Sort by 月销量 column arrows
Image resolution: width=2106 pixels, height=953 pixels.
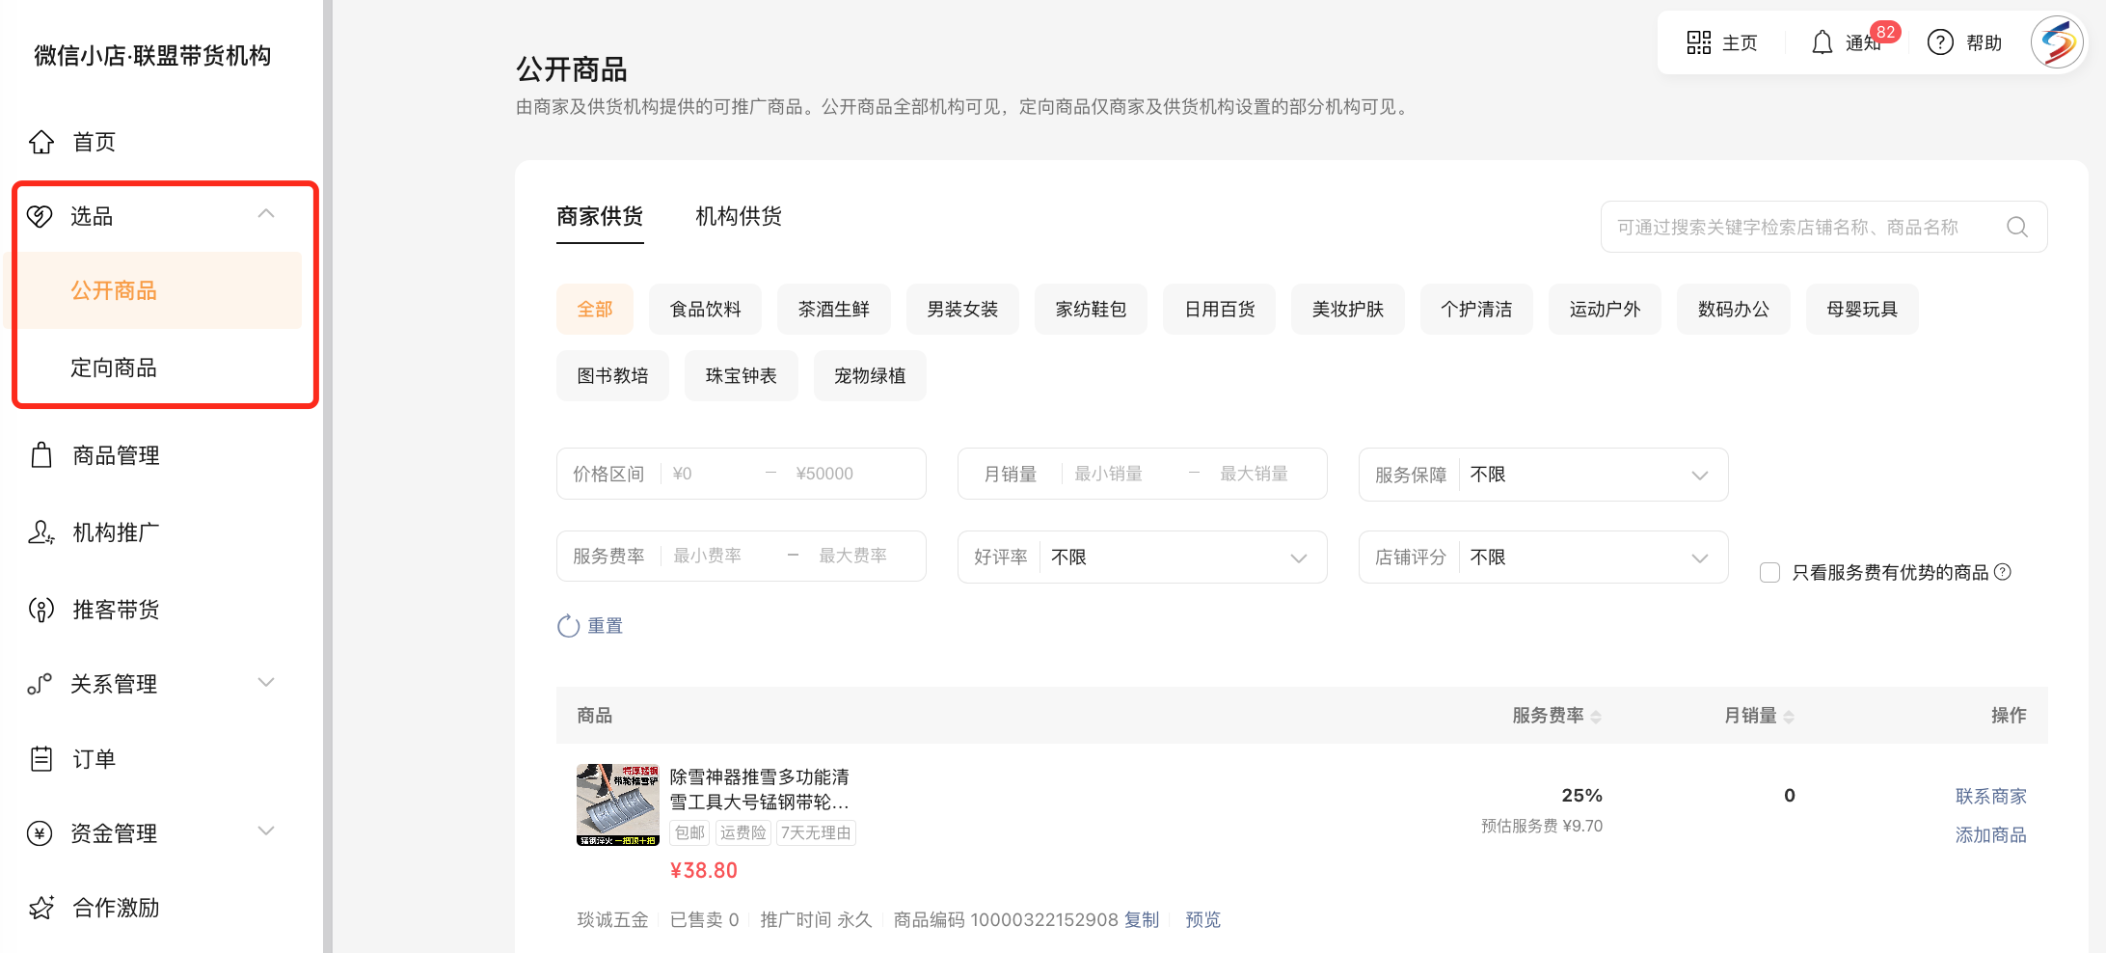pos(1789,716)
